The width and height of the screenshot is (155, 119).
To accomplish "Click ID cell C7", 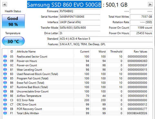I will (x=12, y=105).
